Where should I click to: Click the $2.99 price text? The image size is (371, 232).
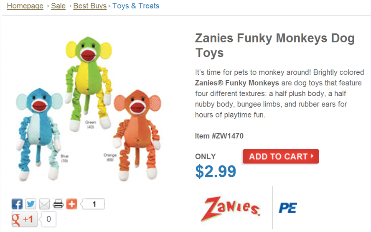point(216,171)
